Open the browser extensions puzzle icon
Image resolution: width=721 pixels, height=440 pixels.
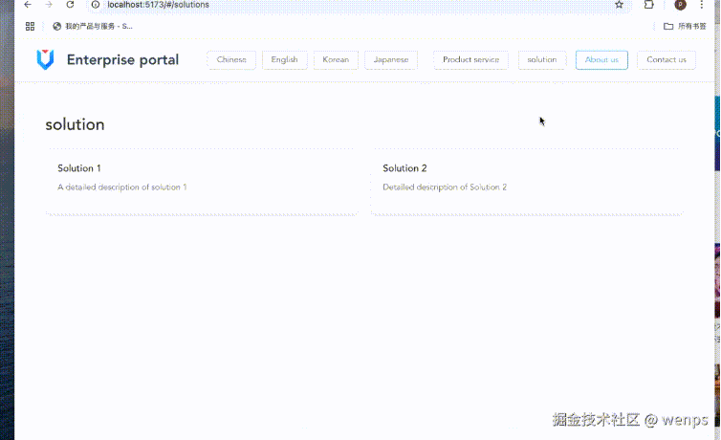[649, 5]
